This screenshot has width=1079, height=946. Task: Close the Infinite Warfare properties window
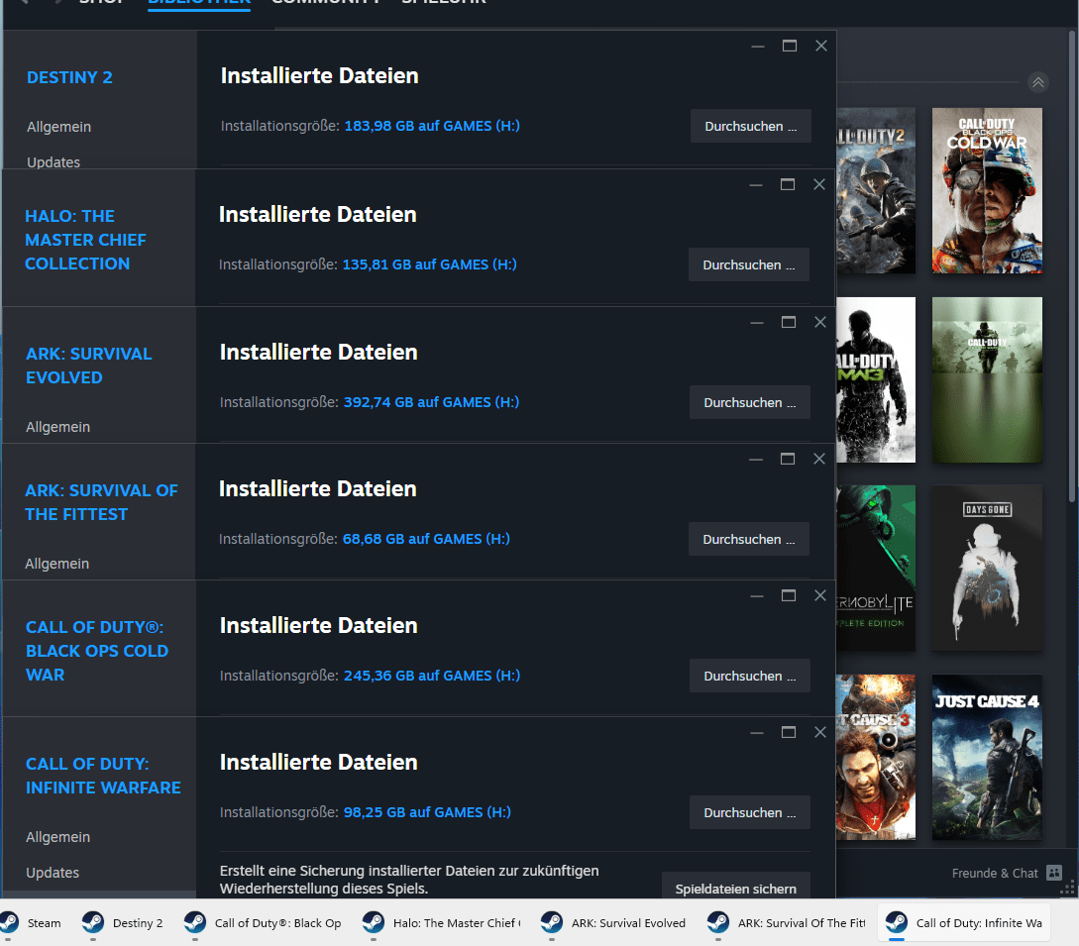point(820,733)
